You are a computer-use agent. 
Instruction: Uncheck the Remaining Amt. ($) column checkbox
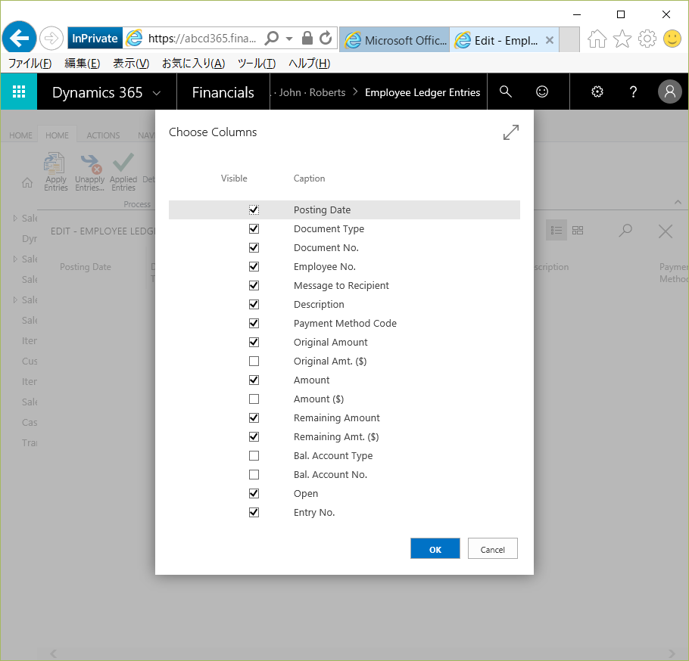[254, 436]
